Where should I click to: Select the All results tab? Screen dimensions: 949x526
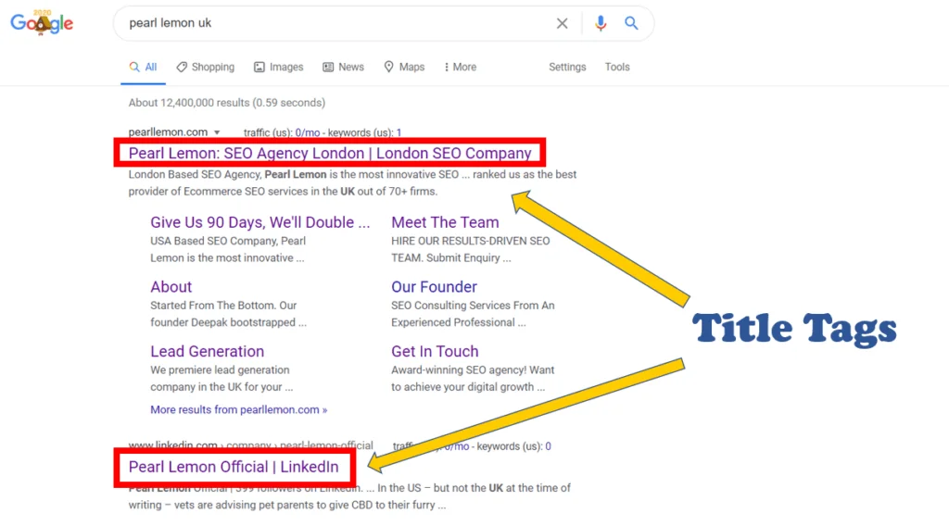[x=144, y=67]
